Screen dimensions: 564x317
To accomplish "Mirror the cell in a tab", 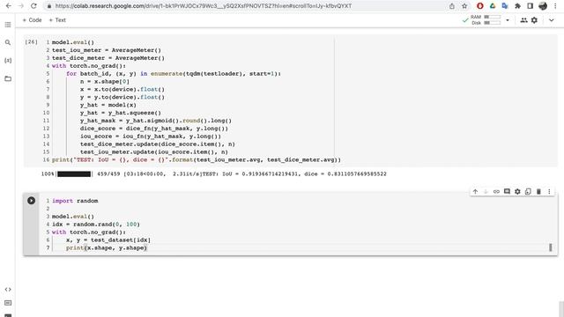I will click(x=528, y=192).
